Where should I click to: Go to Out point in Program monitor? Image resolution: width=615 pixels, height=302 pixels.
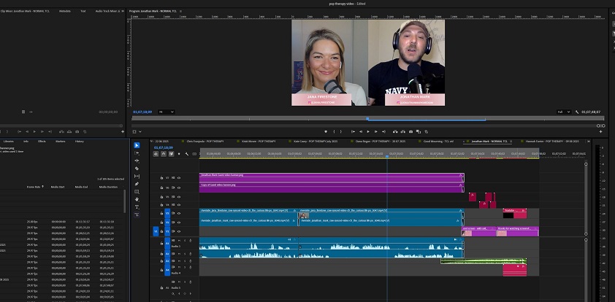(x=383, y=131)
